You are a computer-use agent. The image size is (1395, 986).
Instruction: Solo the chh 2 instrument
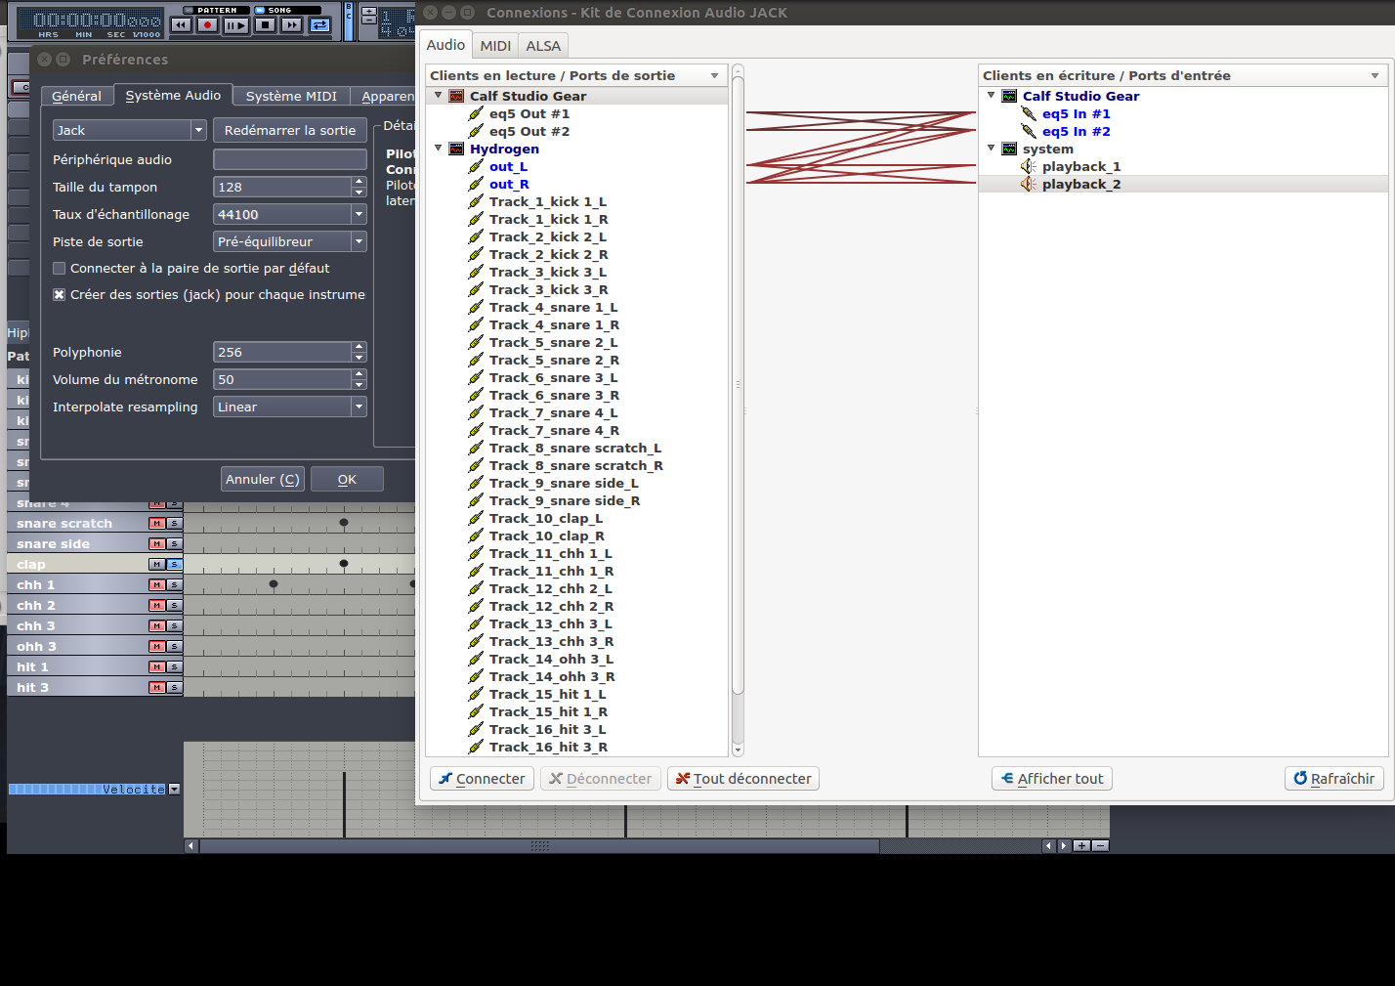174,606
